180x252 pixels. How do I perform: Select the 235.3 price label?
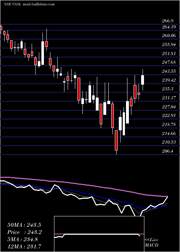167,89
